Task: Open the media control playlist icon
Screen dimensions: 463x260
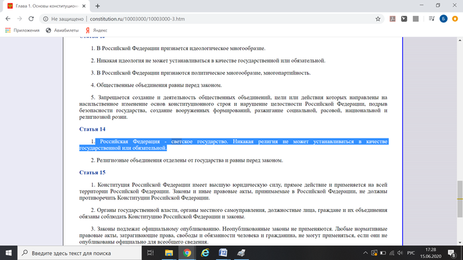Action: 432,19
